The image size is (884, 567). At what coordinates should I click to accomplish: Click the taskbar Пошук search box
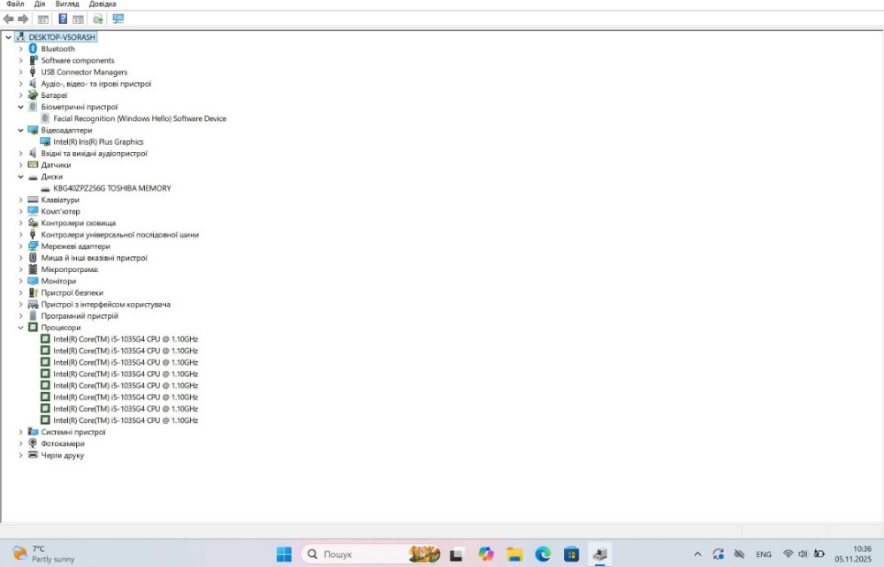point(354,554)
